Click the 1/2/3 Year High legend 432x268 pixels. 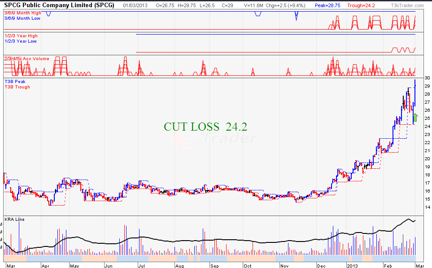coord(21,36)
